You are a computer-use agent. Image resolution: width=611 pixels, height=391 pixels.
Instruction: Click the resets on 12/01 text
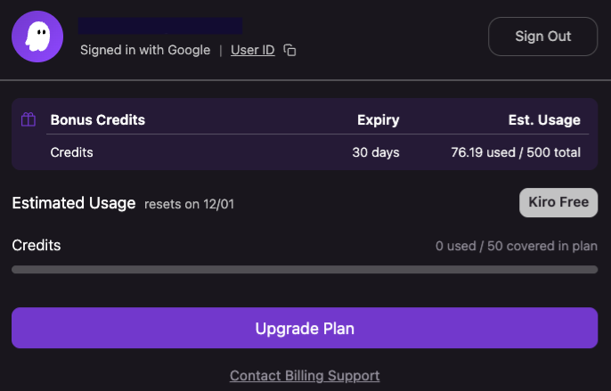[190, 204]
